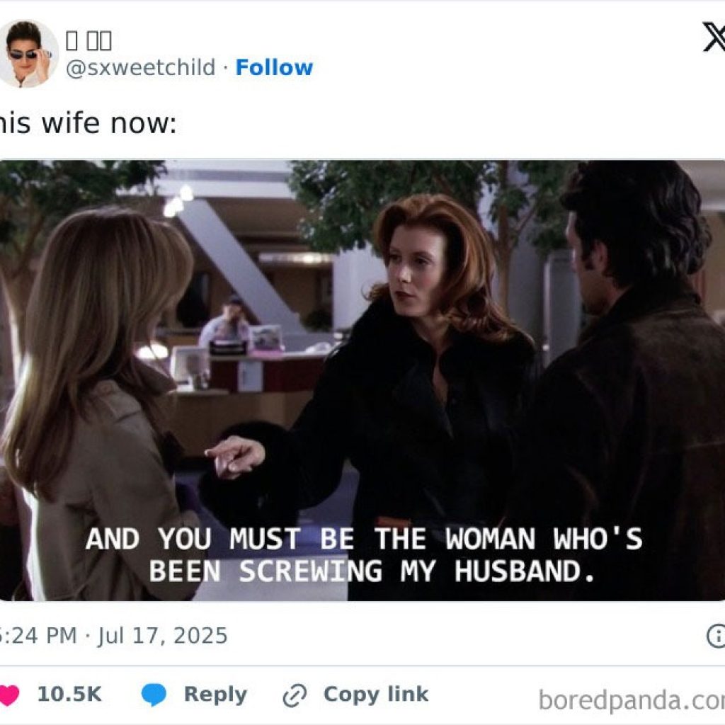Click the boredpanda.com watermark

[x=632, y=700]
